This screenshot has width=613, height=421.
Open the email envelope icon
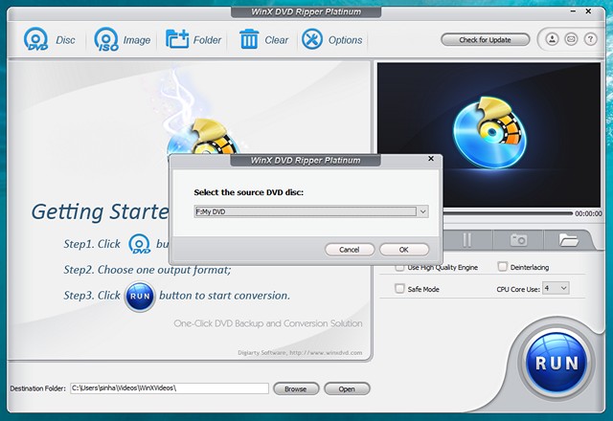[571, 39]
